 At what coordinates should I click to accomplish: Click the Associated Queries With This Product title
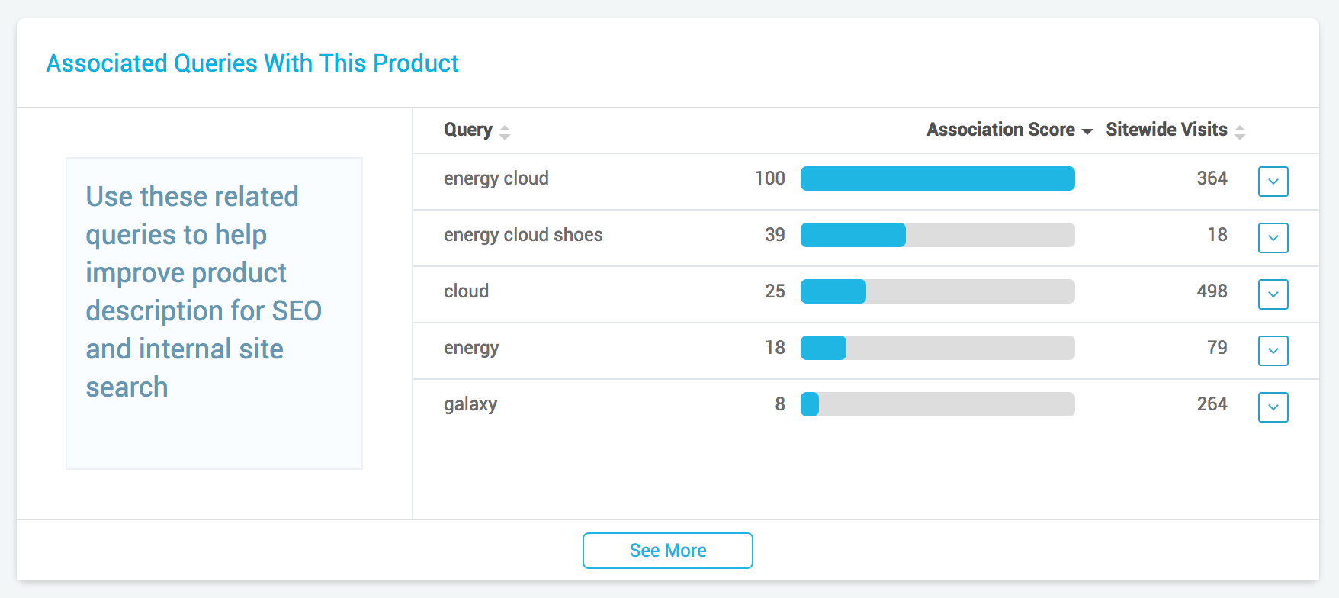coord(252,63)
